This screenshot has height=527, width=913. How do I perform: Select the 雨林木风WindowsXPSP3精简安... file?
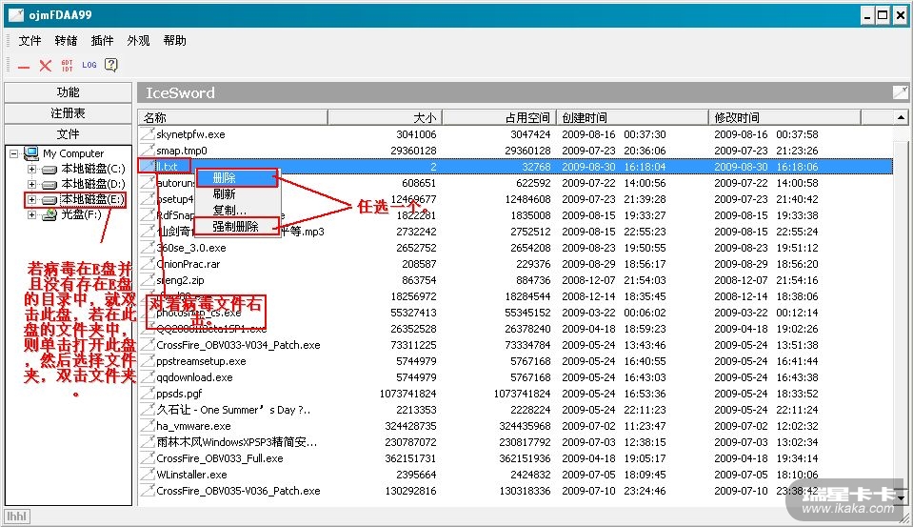pyautogui.click(x=236, y=442)
